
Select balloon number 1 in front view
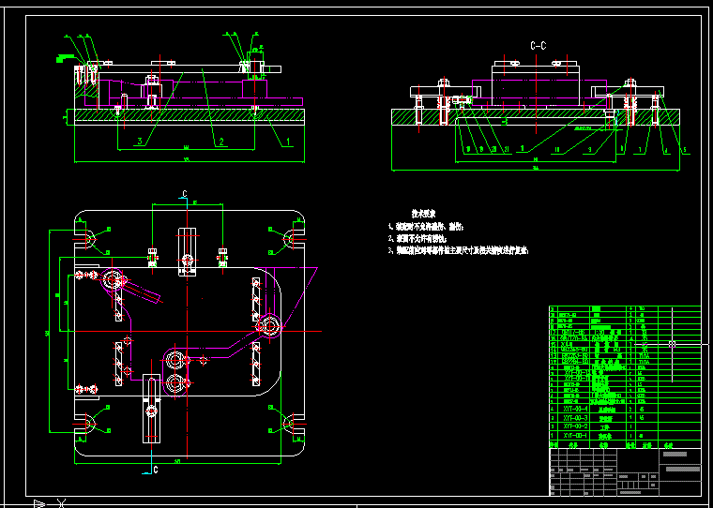pyautogui.click(x=287, y=142)
